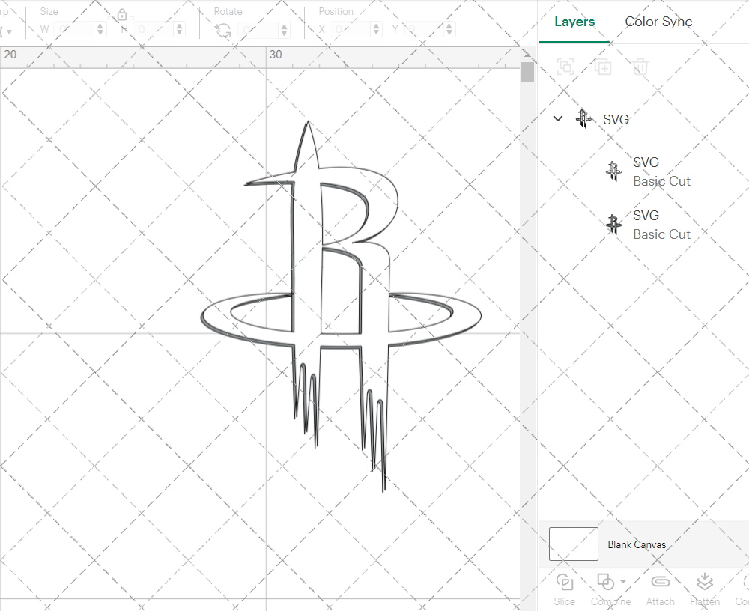The height and width of the screenshot is (611, 749).
Task: Click the Position Y input field
Action: pos(423,30)
